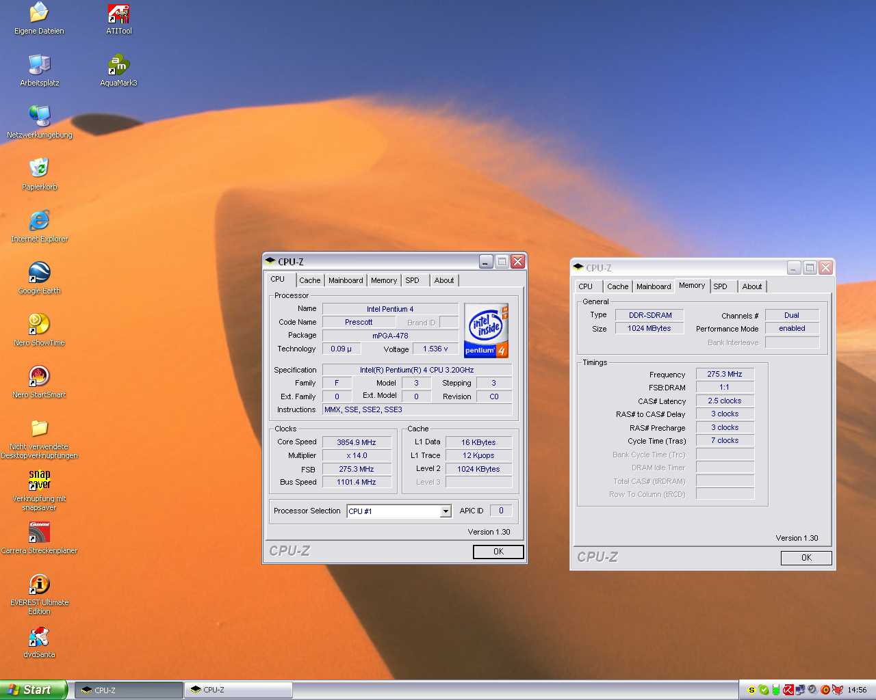Image resolution: width=876 pixels, height=700 pixels.
Task: Open About tab in left CPU-Z window
Action: point(444,280)
